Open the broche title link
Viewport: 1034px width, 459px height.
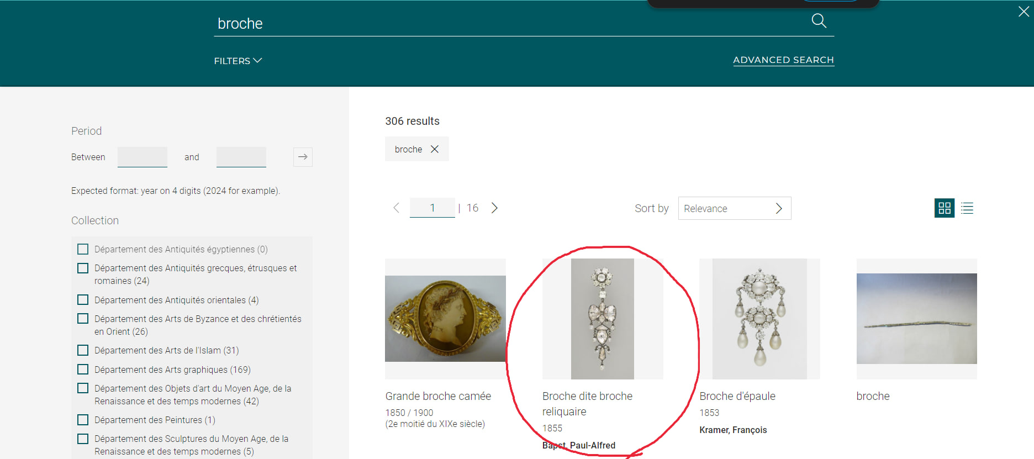coord(873,396)
